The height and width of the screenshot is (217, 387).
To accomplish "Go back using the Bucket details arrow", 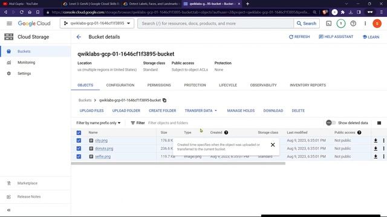I will point(79,37).
